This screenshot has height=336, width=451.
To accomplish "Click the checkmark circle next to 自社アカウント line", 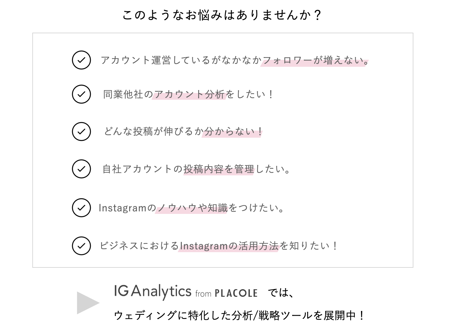I will pos(81,169).
